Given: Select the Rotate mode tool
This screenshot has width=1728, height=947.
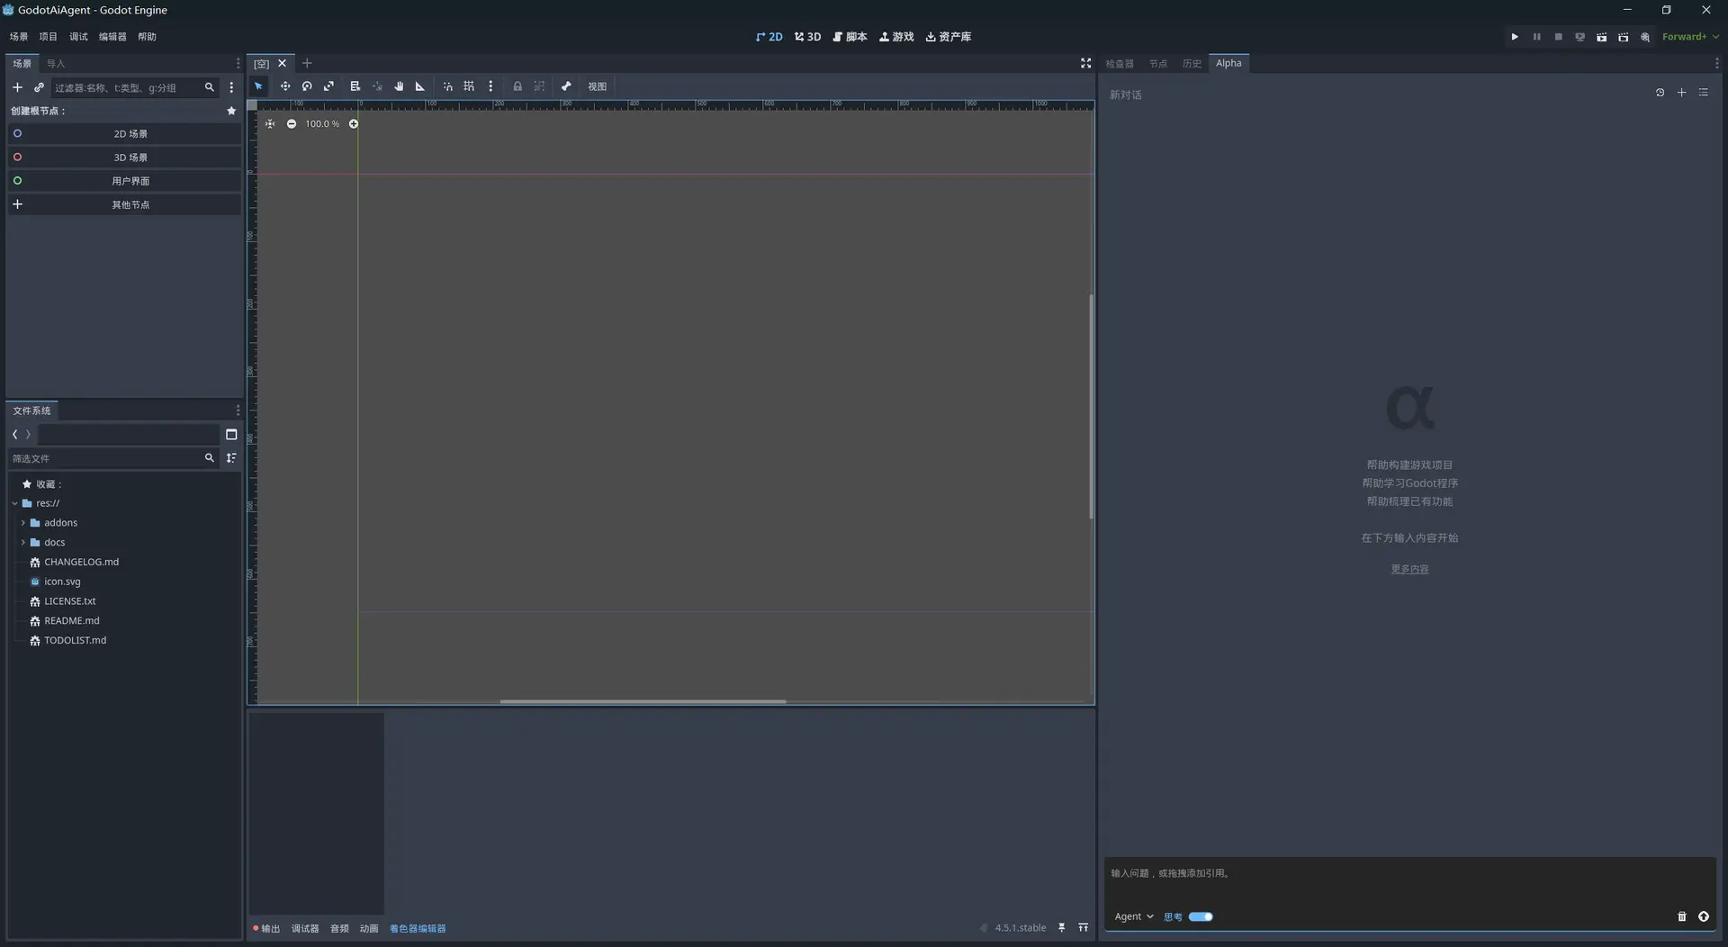Looking at the screenshot, I should (307, 86).
